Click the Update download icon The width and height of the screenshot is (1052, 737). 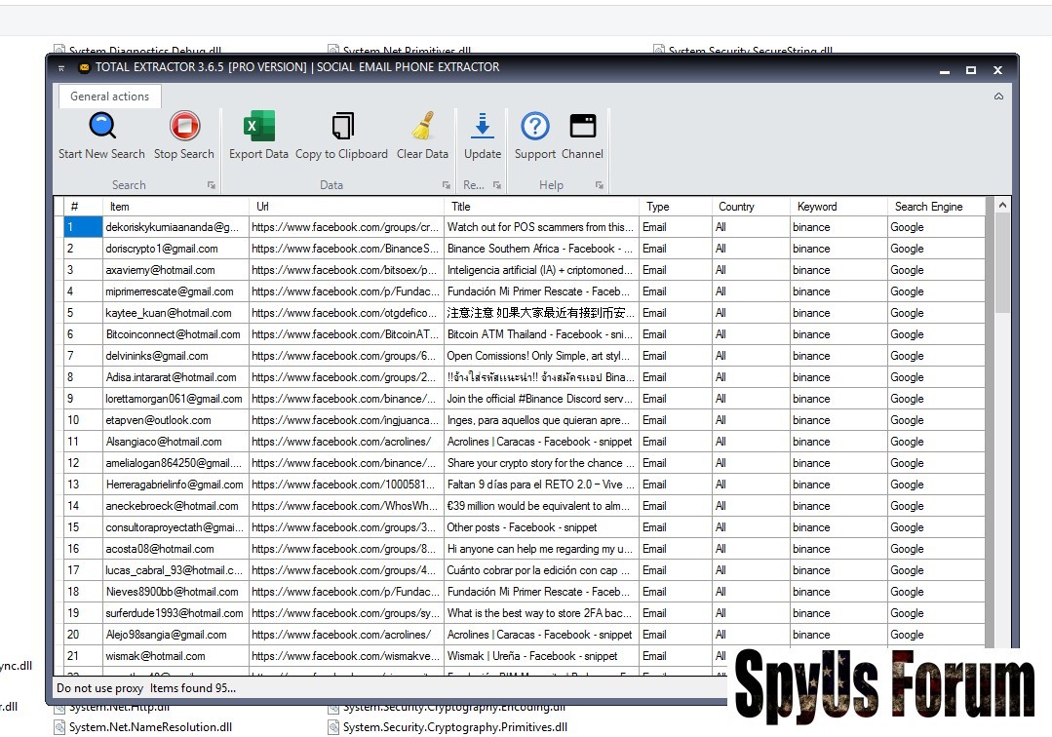[483, 127]
